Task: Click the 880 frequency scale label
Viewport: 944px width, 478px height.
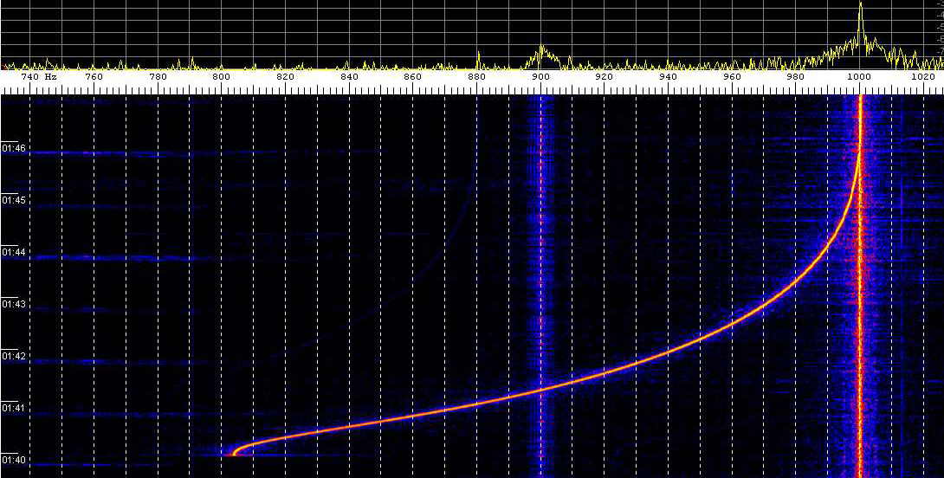Action: [477, 77]
